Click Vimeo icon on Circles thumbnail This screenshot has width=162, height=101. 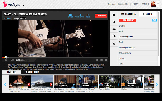tap(96, 85)
